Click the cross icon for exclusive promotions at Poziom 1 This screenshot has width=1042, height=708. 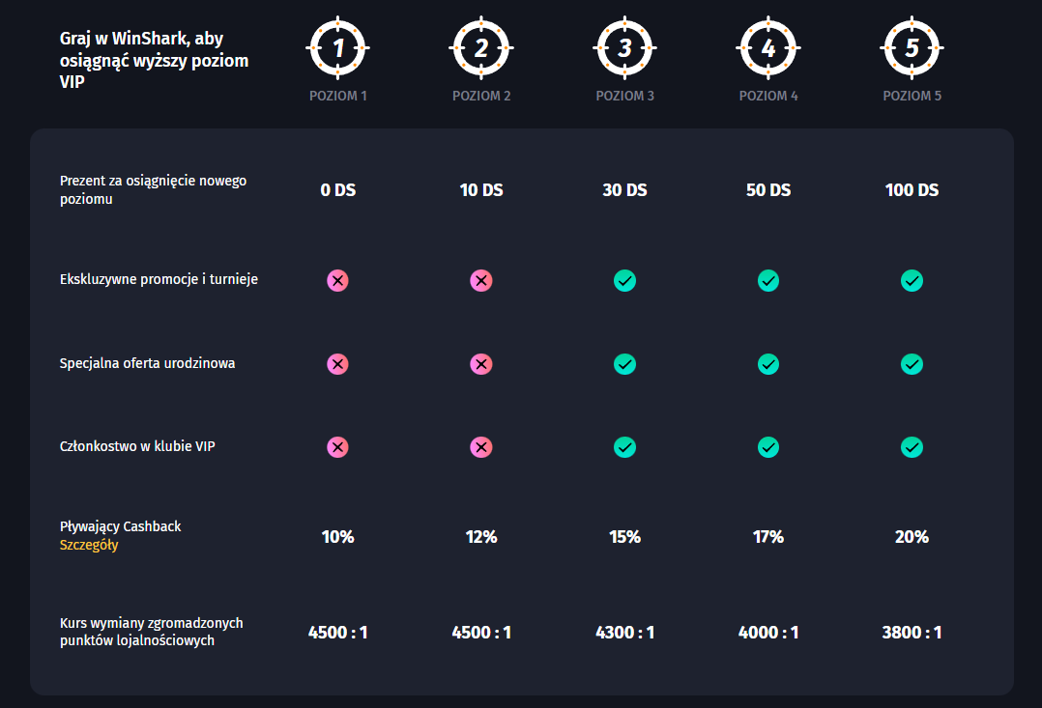[x=337, y=280]
